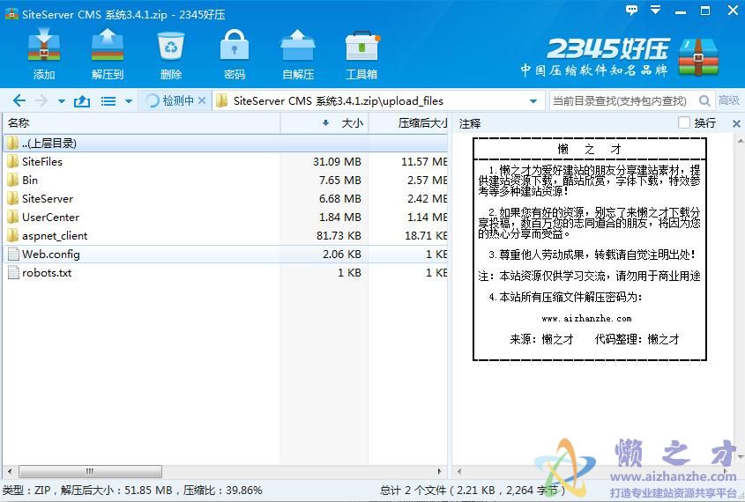Click the 31.09 MB size cell
The width and height of the screenshot is (745, 502).
[337, 162]
